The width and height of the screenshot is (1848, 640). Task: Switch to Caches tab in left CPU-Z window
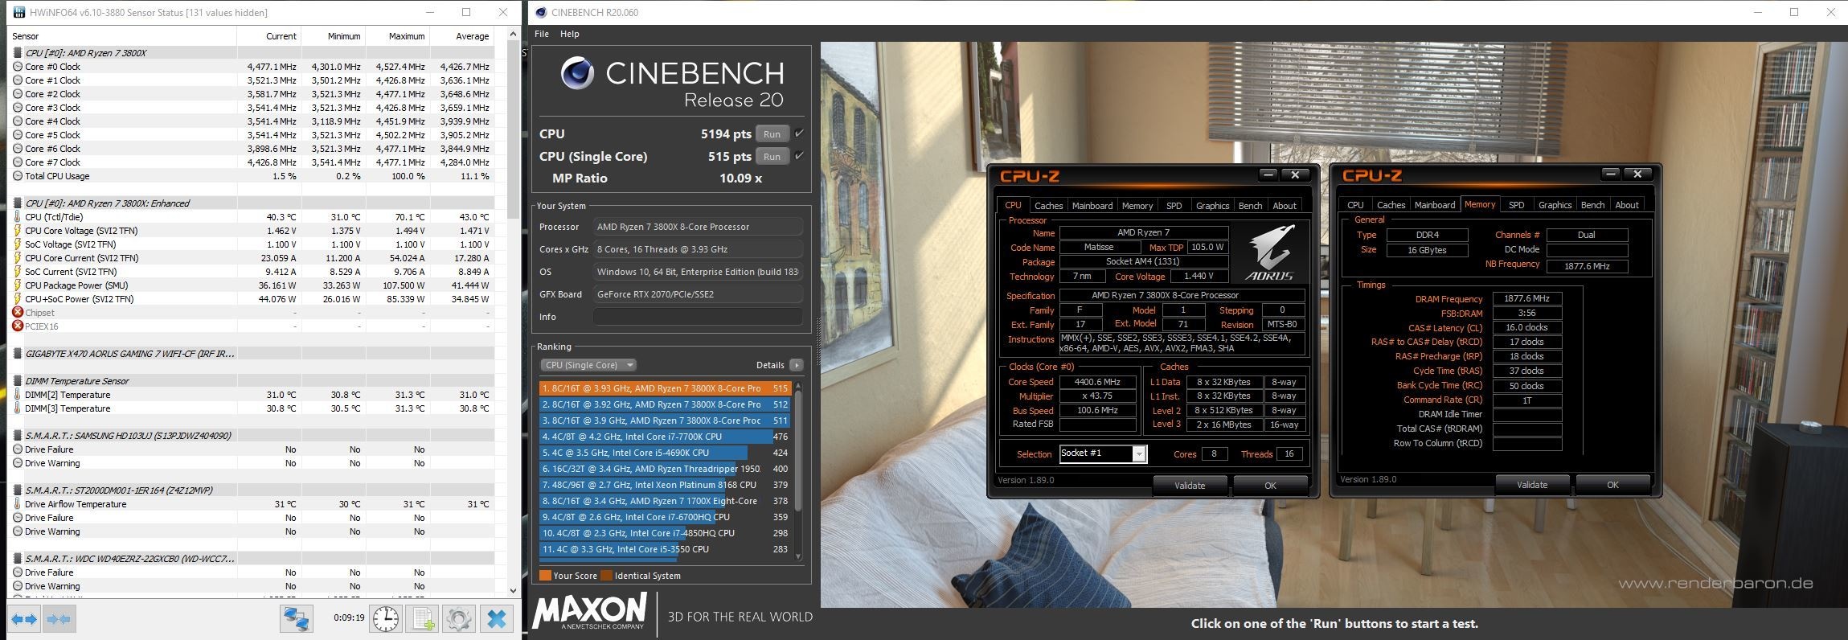point(1048,206)
